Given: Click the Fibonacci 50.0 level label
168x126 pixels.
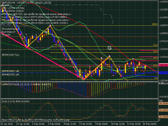Looking at the screenshot, I should pyautogui.click(x=155, y=51).
